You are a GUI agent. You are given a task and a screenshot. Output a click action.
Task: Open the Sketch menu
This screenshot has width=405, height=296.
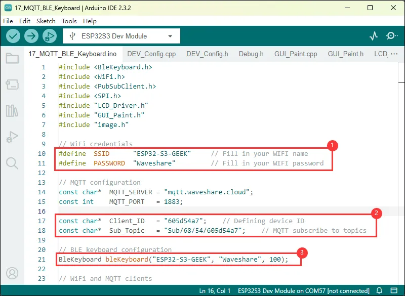tap(46, 21)
